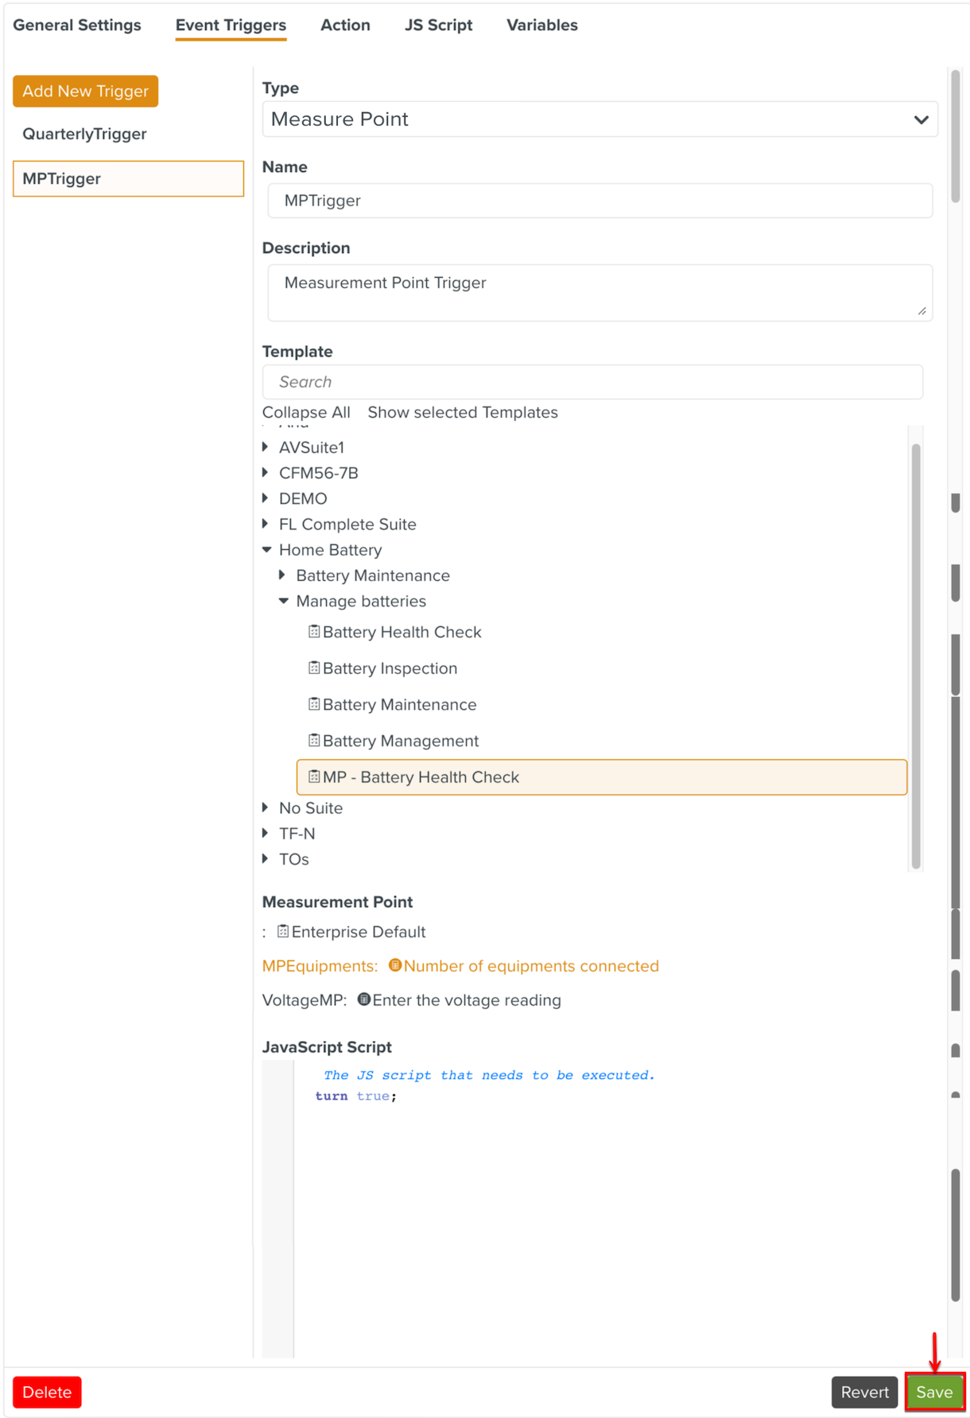The height and width of the screenshot is (1418, 970).
Task: Click the Battery Health Check template icon
Action: [314, 632]
